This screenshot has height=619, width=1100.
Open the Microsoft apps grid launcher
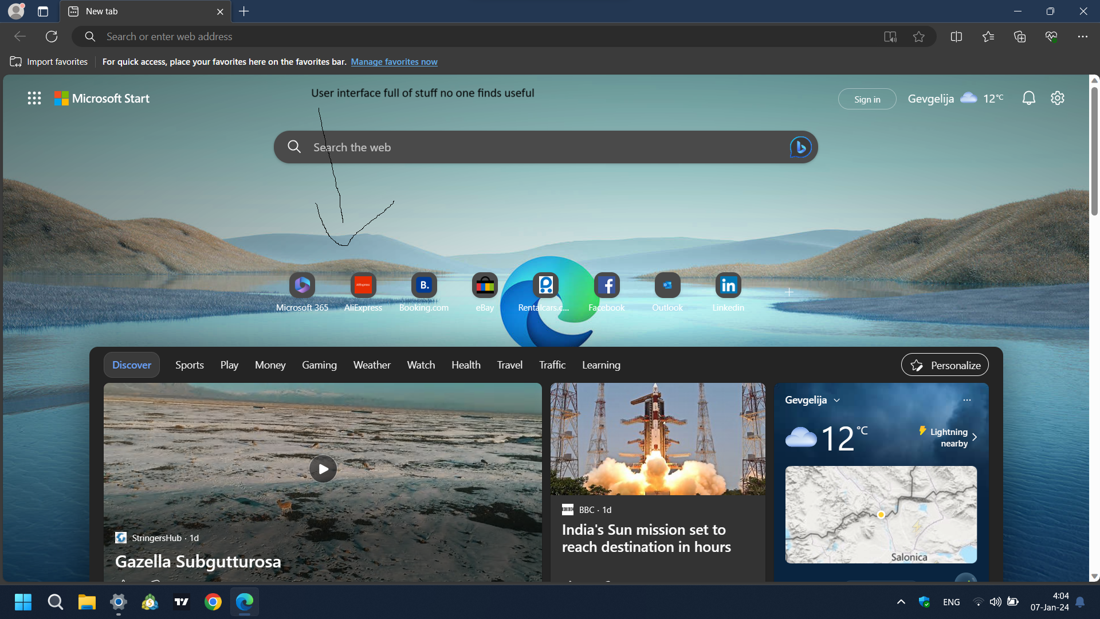[x=34, y=99]
